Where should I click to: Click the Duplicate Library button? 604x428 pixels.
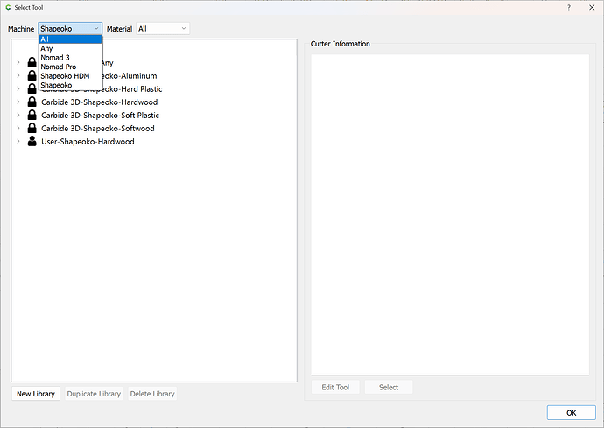pyautogui.click(x=94, y=394)
